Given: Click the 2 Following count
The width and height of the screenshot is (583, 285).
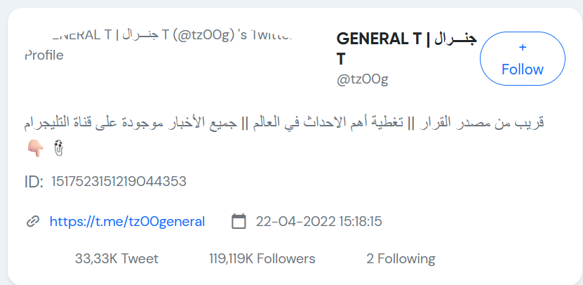Looking at the screenshot, I should tap(401, 258).
